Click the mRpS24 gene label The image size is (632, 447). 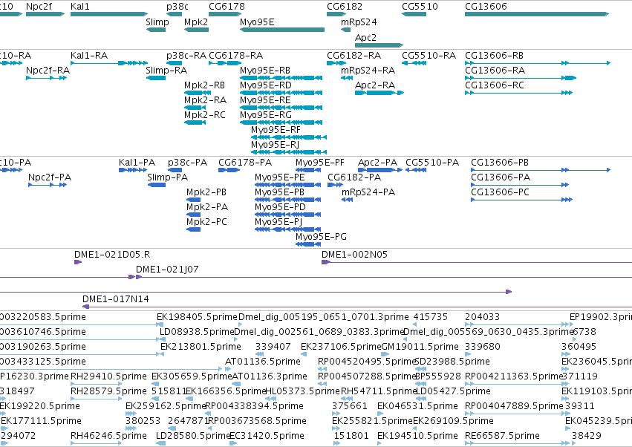pyautogui.click(x=359, y=22)
